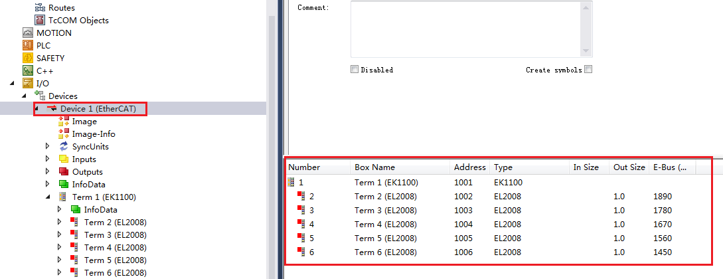Click the Term 2 (EL2008) terminal icon in the tree
The width and height of the screenshot is (723, 279).
tap(75, 222)
